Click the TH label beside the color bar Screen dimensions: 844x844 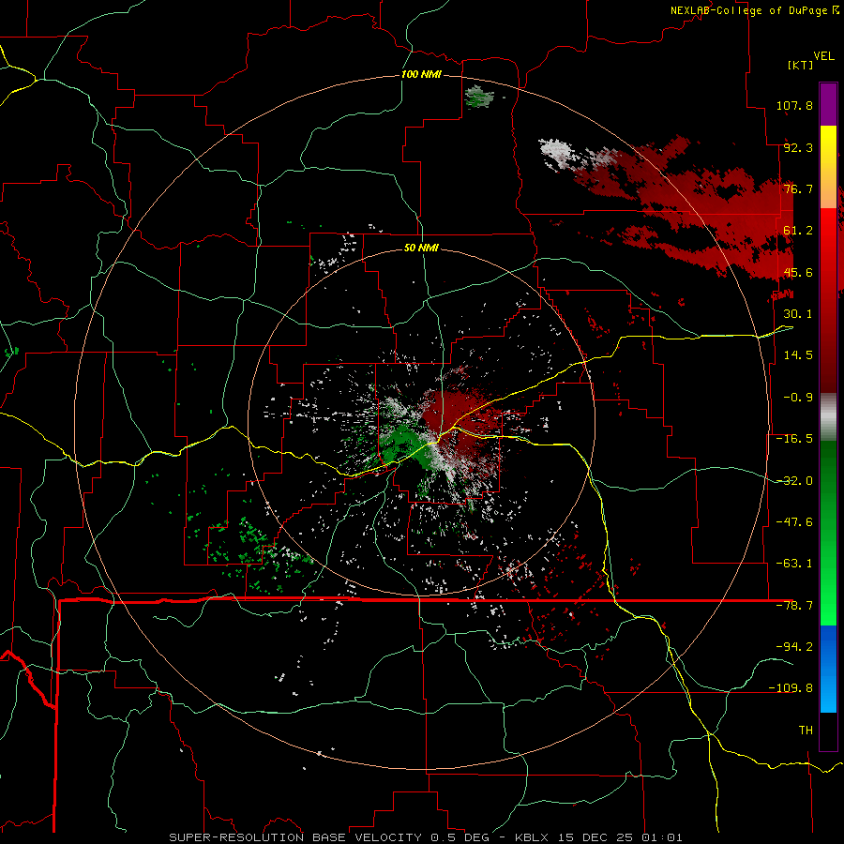pyautogui.click(x=806, y=730)
